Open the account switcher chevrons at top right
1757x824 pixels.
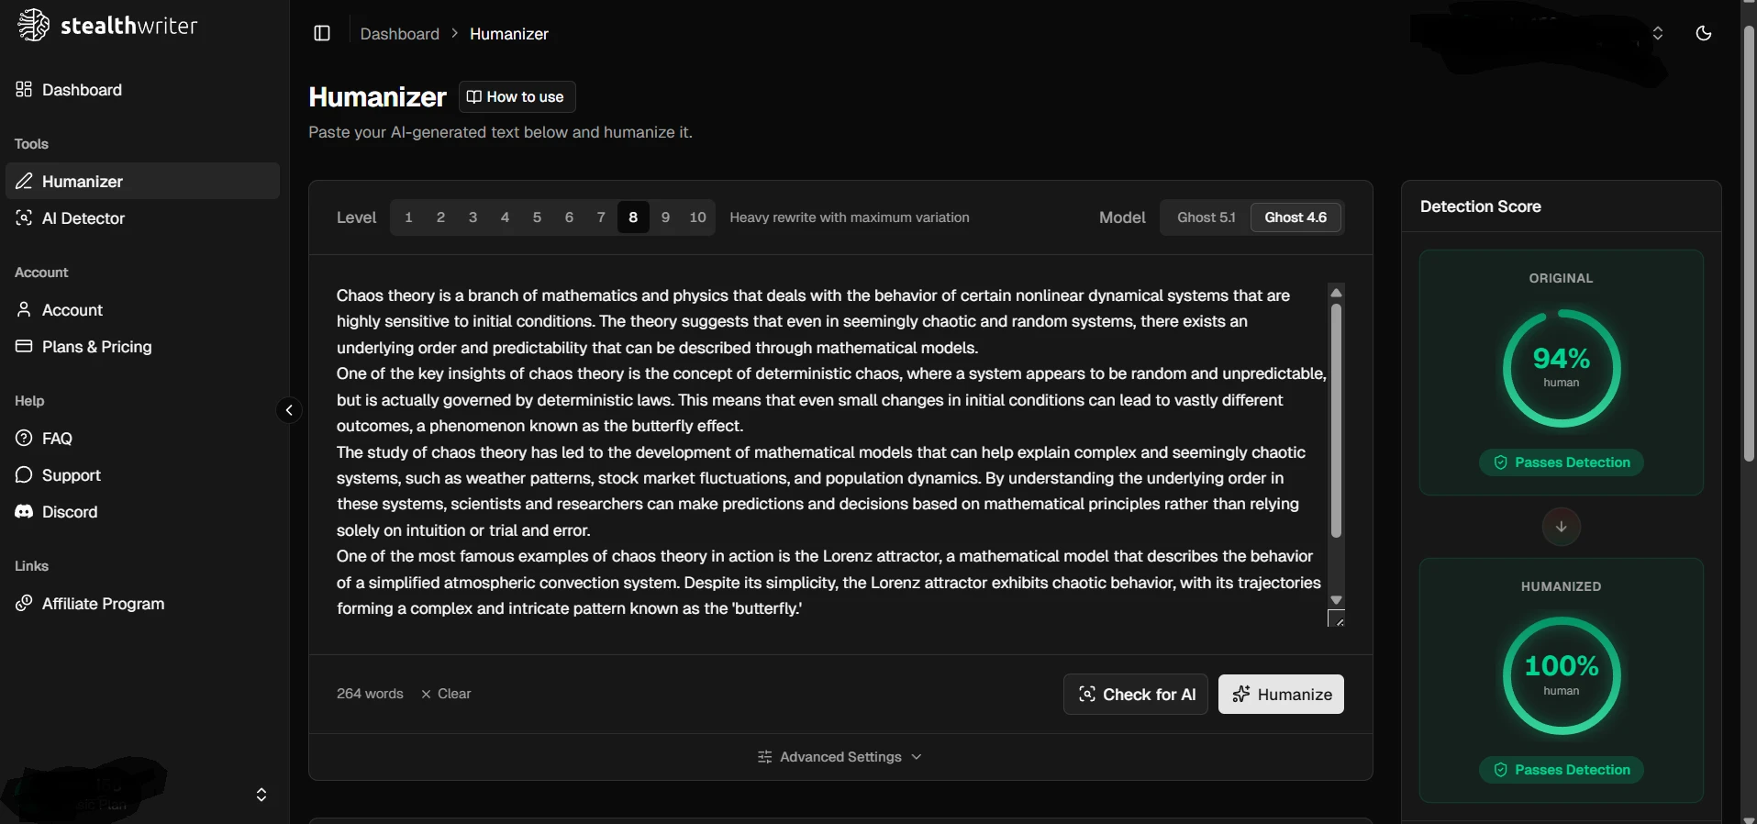[x=1658, y=33]
